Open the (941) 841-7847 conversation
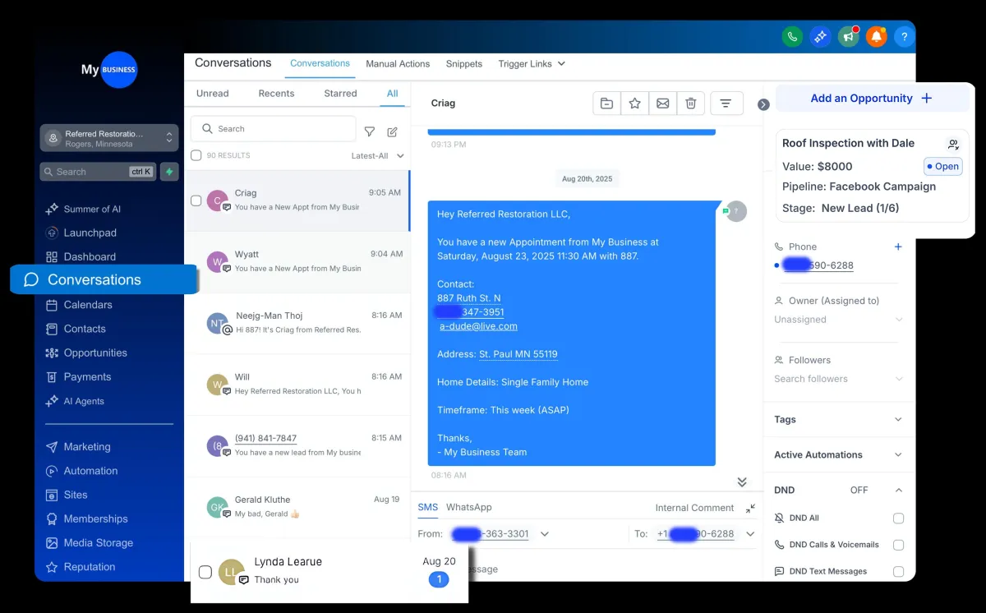Image resolution: width=986 pixels, height=613 pixels. [x=297, y=445]
